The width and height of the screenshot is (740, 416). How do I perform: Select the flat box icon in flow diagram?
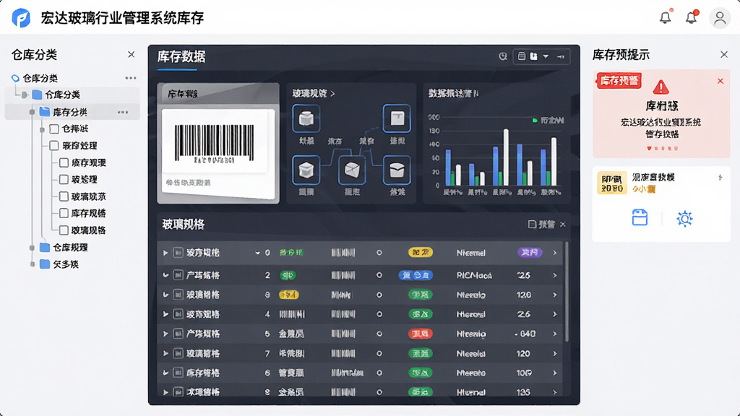click(x=397, y=118)
